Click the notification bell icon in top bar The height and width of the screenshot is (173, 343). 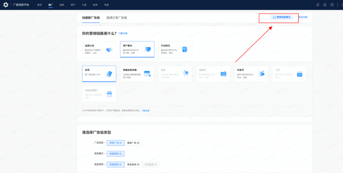click(x=318, y=5)
